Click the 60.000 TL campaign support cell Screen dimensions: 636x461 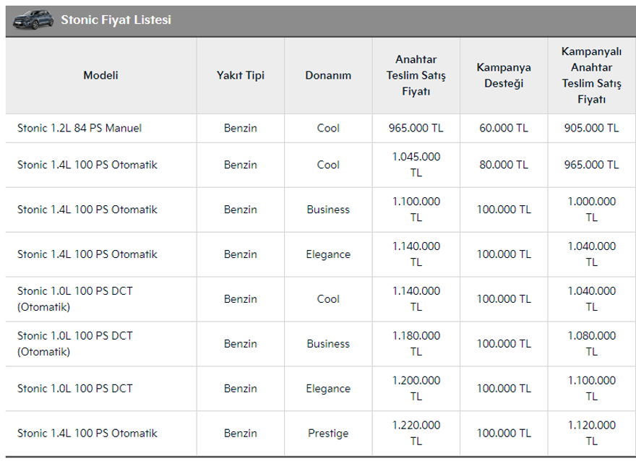coord(504,128)
